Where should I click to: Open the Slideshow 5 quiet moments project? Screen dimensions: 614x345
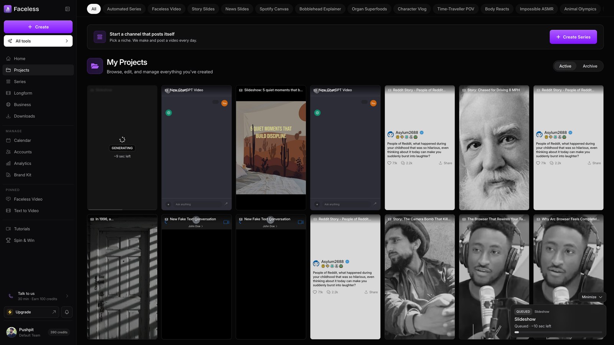point(271,148)
